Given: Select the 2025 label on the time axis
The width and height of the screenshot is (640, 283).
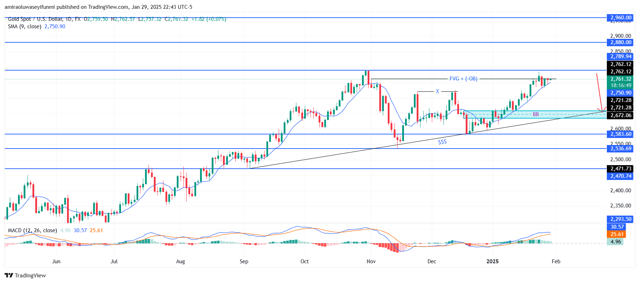Looking at the screenshot, I should click(x=493, y=261).
